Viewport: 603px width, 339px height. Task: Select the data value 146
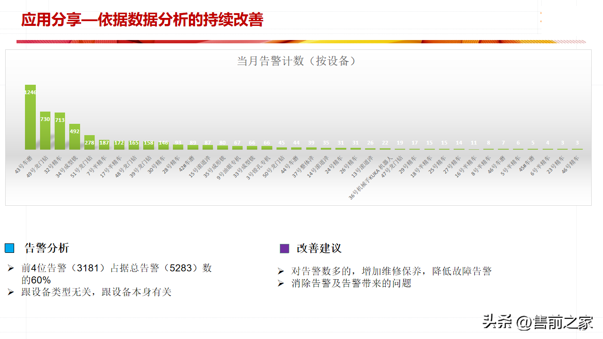[163, 143]
